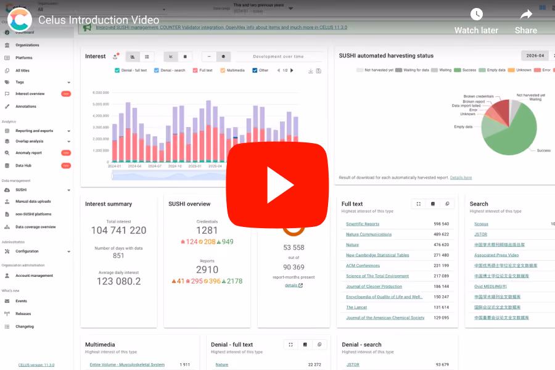
Task: Click the CELUS version 11.3.0 link
Action: click(36, 364)
